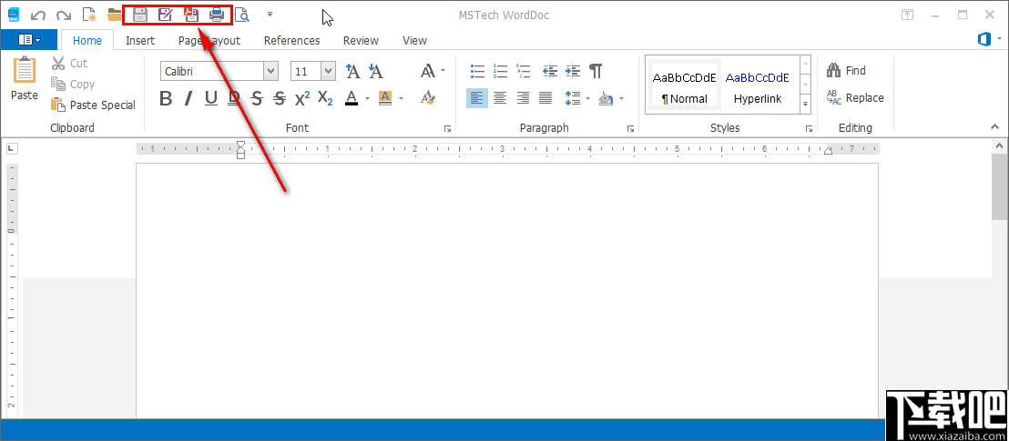Click the Cut scissors button
The width and height of the screenshot is (1009, 441).
coord(69,63)
